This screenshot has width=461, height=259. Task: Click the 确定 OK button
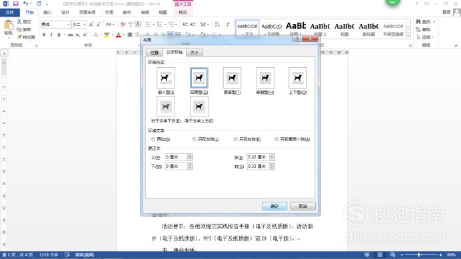(274, 206)
